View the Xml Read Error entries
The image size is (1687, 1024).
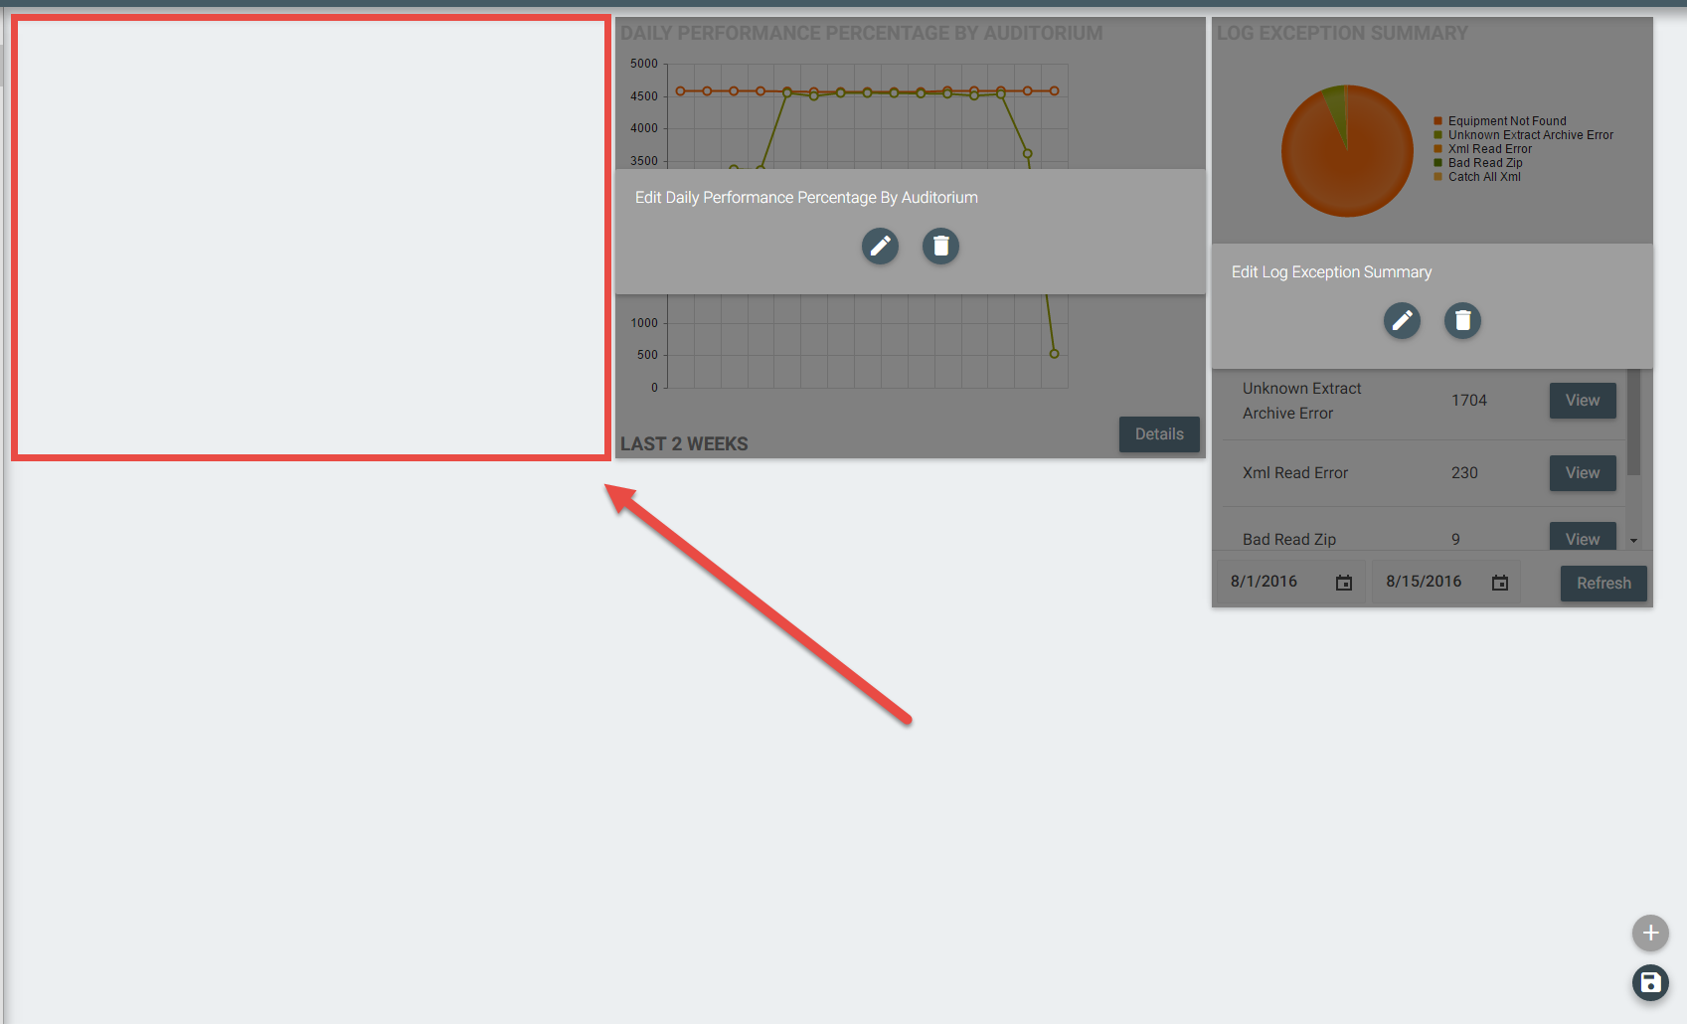(1583, 473)
